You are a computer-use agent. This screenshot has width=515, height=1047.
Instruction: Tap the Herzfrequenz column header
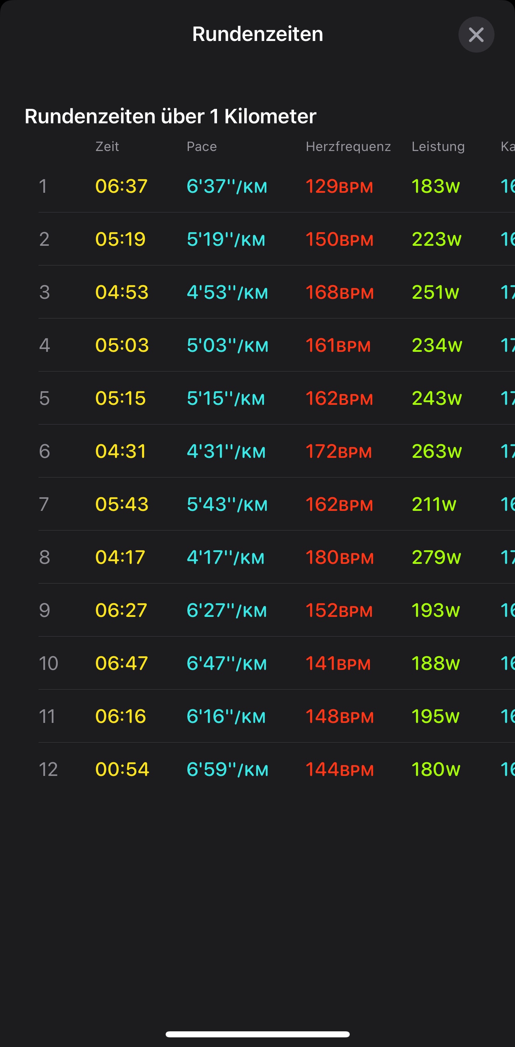click(x=348, y=146)
